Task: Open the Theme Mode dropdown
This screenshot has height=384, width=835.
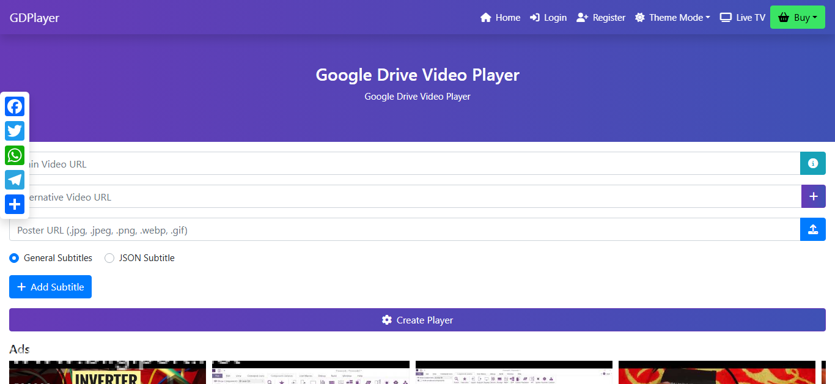Action: [x=672, y=18]
